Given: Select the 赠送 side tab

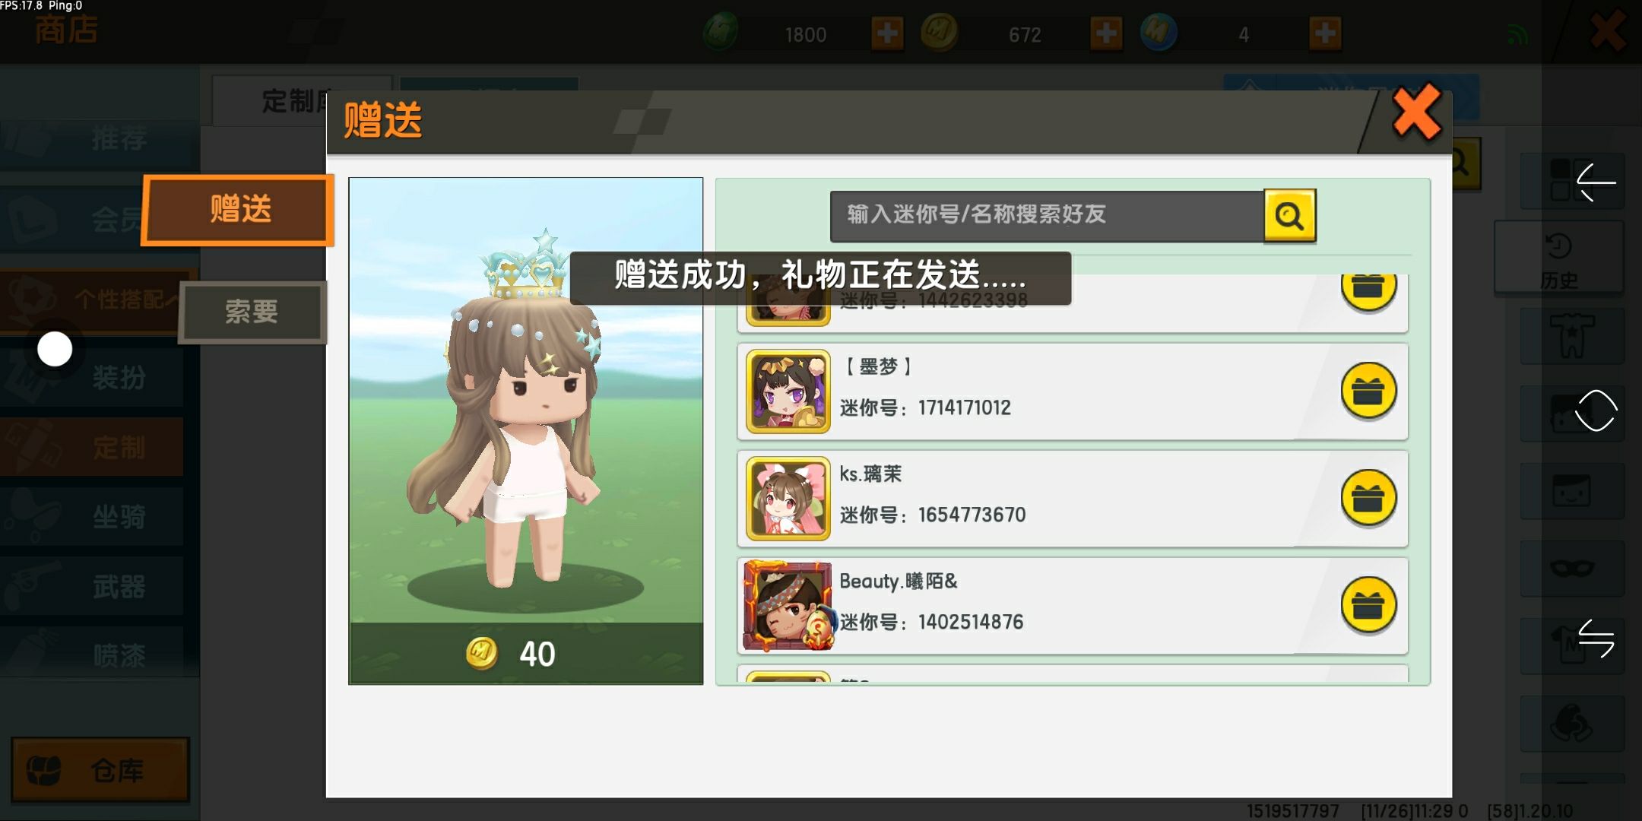Looking at the screenshot, I should pos(238,210).
